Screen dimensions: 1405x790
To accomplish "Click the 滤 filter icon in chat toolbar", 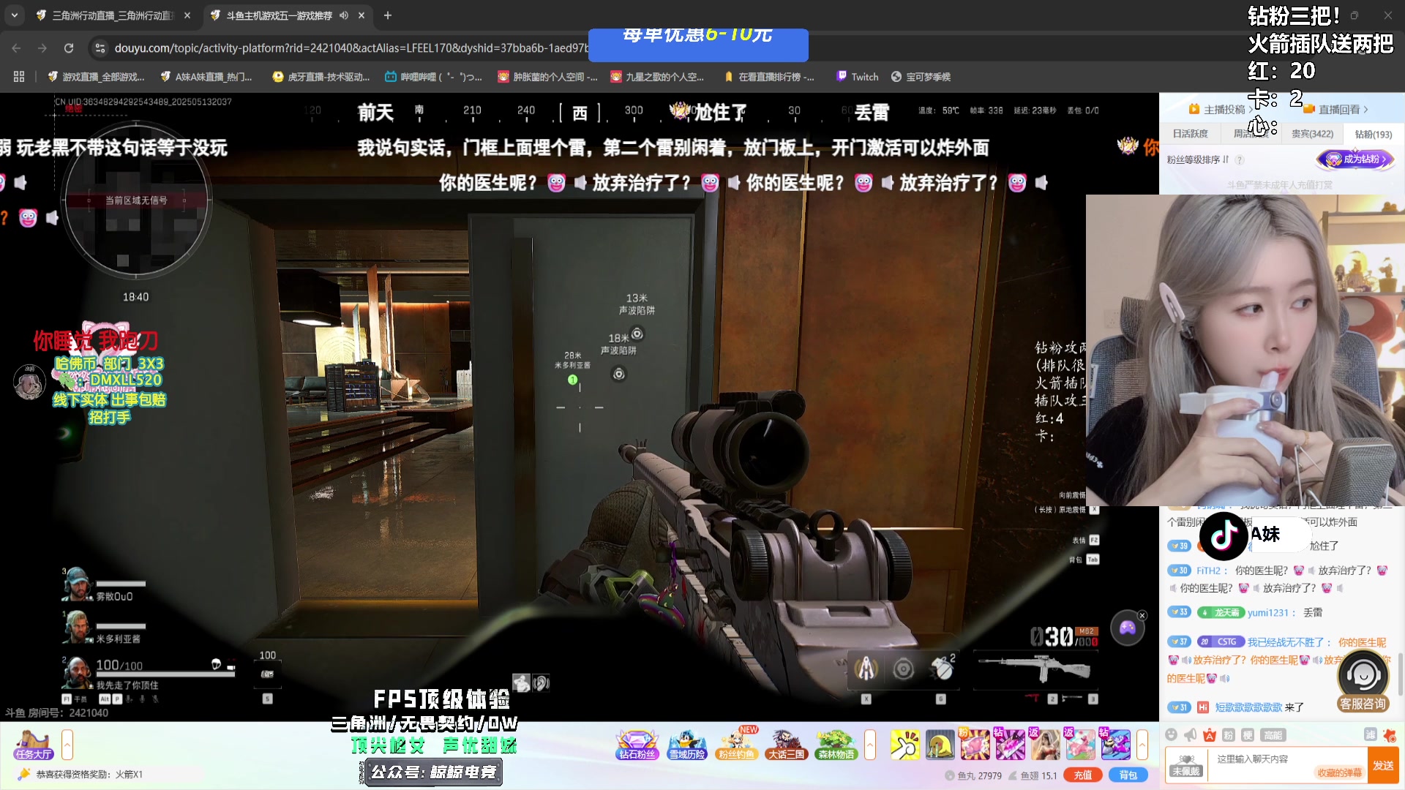I will (1370, 735).
